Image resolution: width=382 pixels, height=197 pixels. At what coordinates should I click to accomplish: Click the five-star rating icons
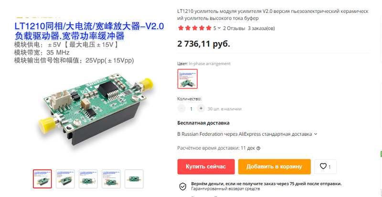pyautogui.click(x=195, y=28)
